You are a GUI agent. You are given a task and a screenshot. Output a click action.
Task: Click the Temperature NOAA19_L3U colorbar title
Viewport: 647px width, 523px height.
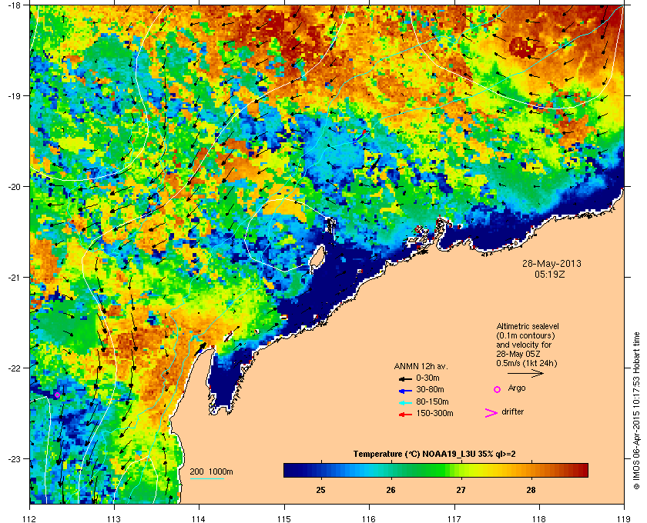(434, 455)
